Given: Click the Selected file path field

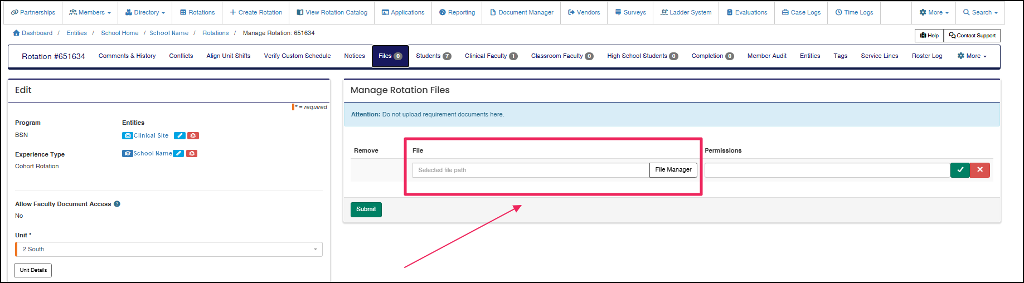Looking at the screenshot, I should [531, 170].
